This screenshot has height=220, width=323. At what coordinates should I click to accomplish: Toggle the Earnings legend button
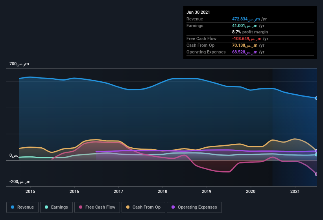tap(56, 207)
